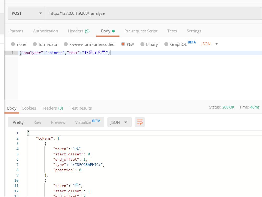This screenshot has height=197, width=262.
Task: Open the POST method dropdown
Action: [x=27, y=13]
